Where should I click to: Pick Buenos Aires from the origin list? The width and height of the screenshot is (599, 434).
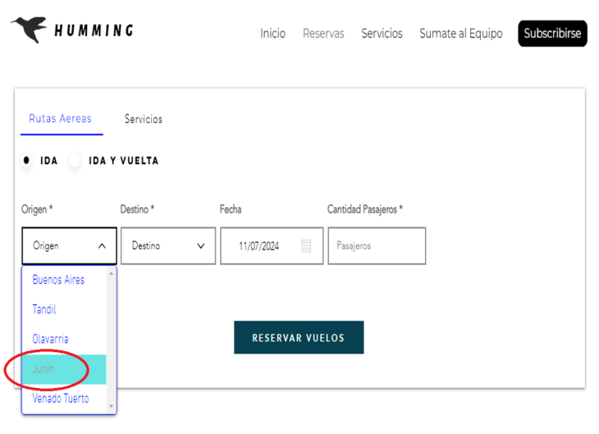pyautogui.click(x=58, y=280)
